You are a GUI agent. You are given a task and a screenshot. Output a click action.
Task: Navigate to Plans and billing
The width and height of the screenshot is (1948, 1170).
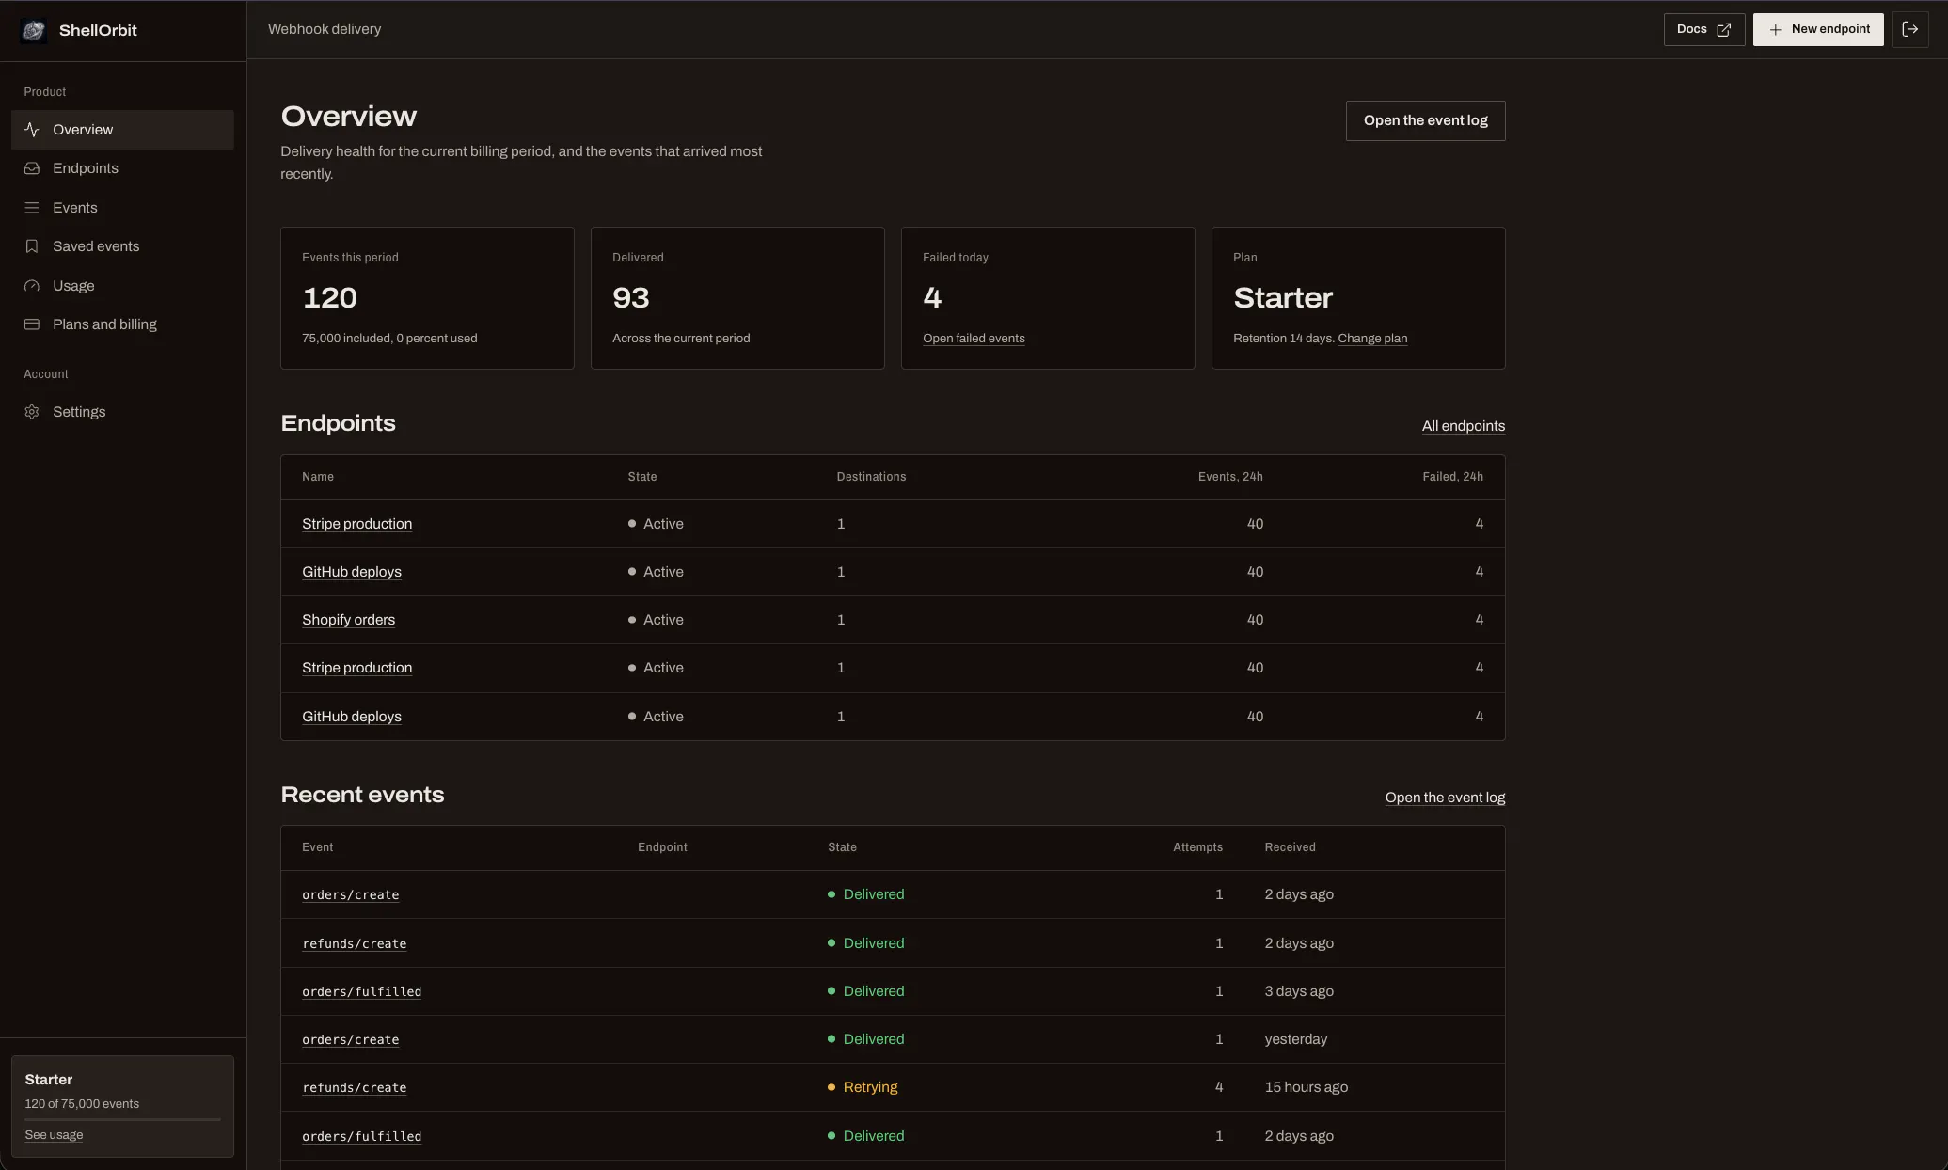[122, 324]
